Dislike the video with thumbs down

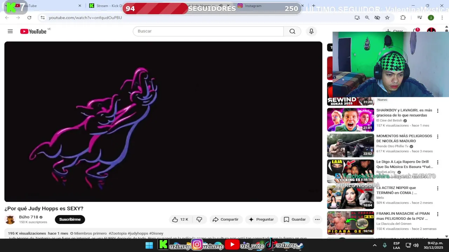[x=199, y=219]
